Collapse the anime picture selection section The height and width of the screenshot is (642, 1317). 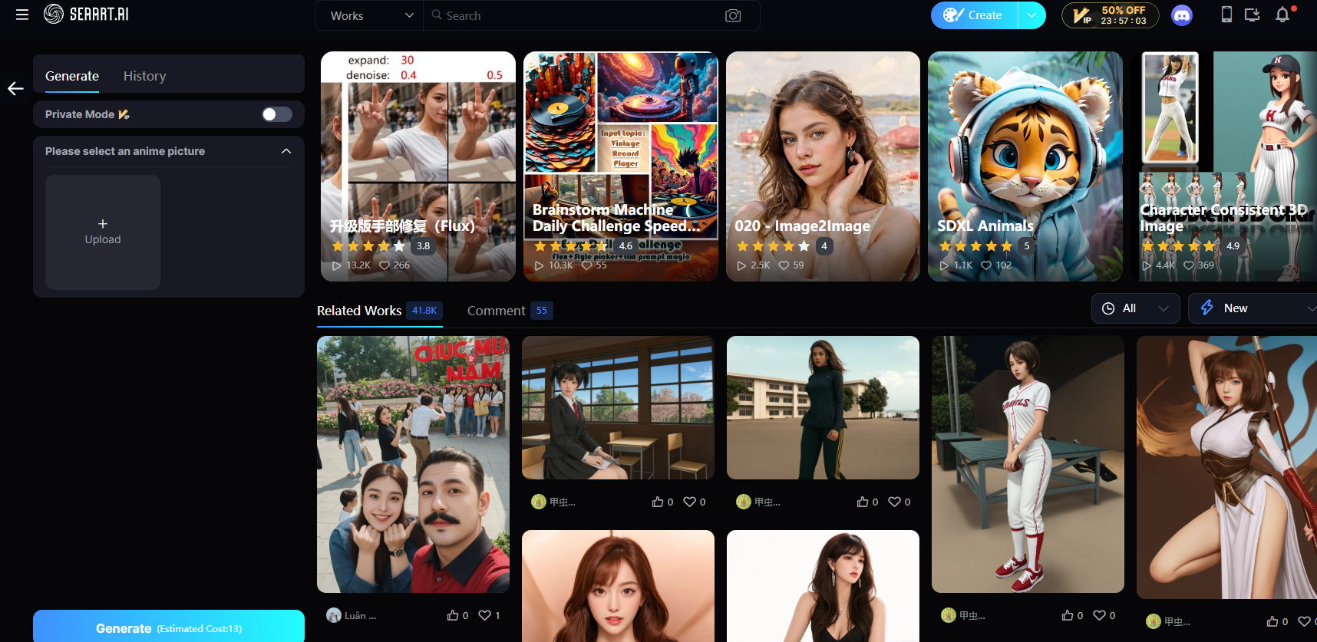(286, 151)
